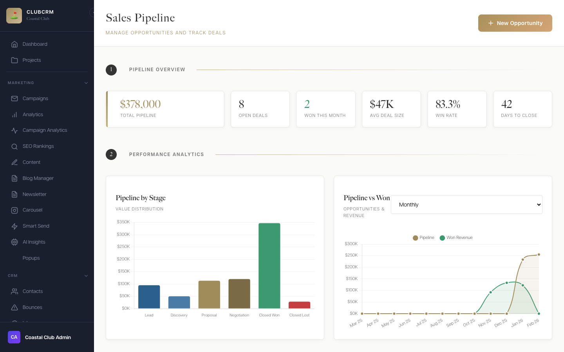The image size is (564, 352).
Task: Toggle the Won Revenue series visibility
Action: 456,237
